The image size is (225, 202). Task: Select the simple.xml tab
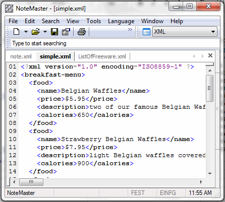55,56
